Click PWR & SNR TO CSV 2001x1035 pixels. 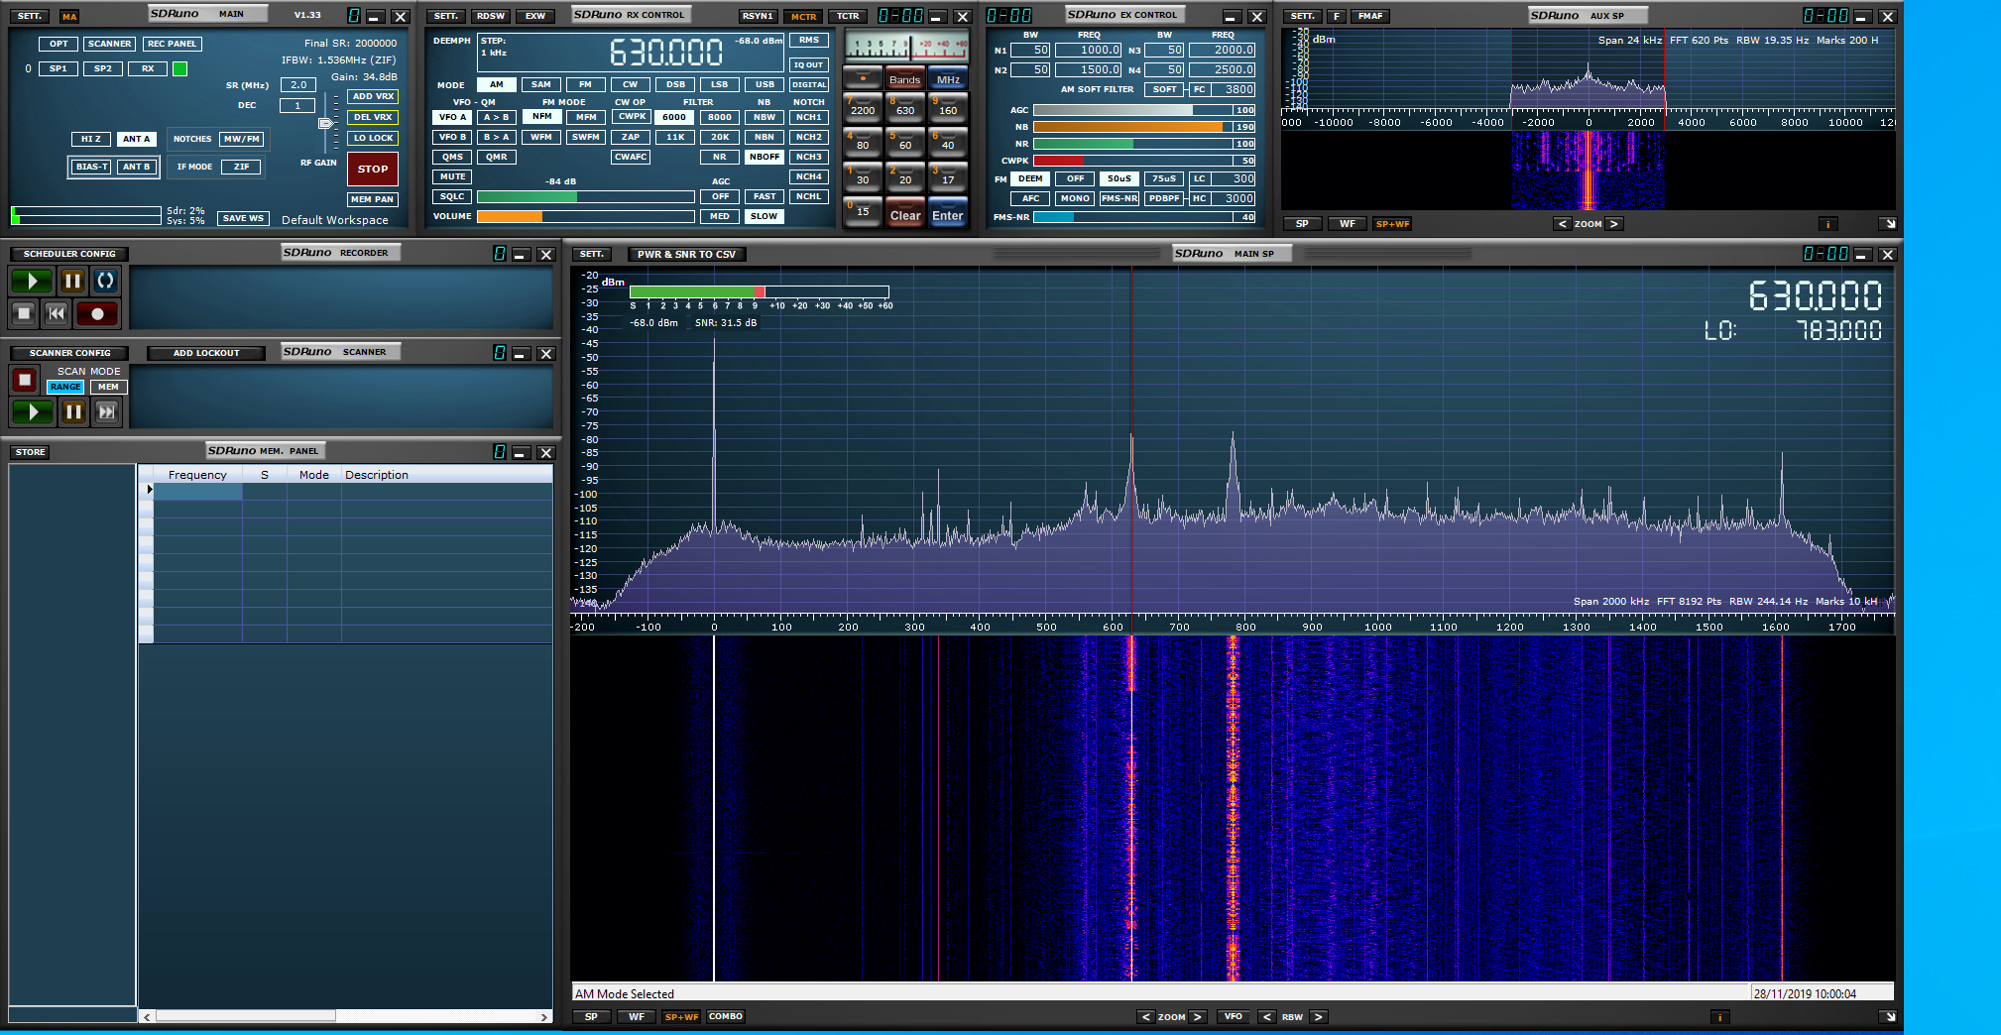(x=687, y=255)
